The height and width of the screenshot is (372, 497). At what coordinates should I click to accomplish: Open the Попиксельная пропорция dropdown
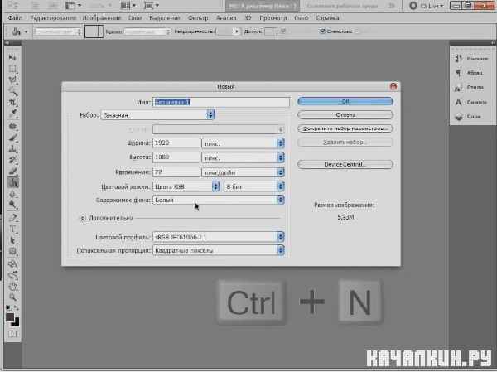(219, 250)
